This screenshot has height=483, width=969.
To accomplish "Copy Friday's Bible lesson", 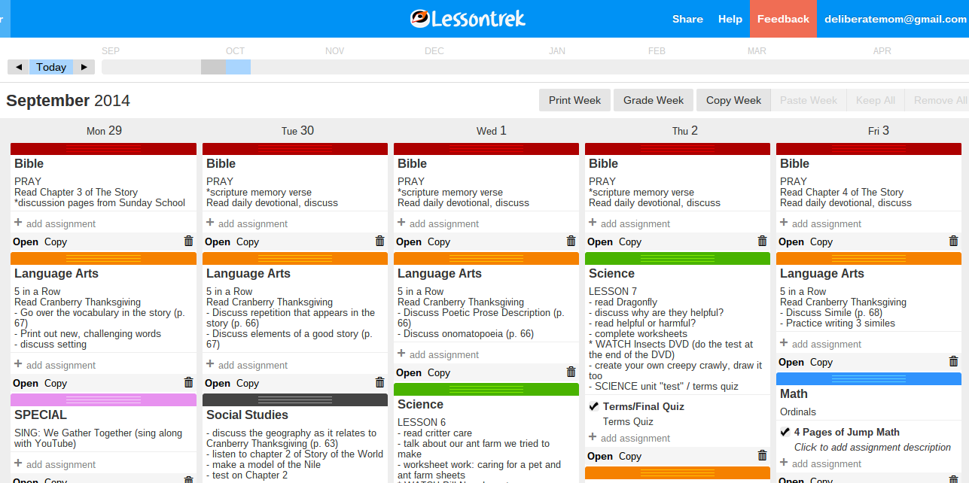I will pos(821,241).
